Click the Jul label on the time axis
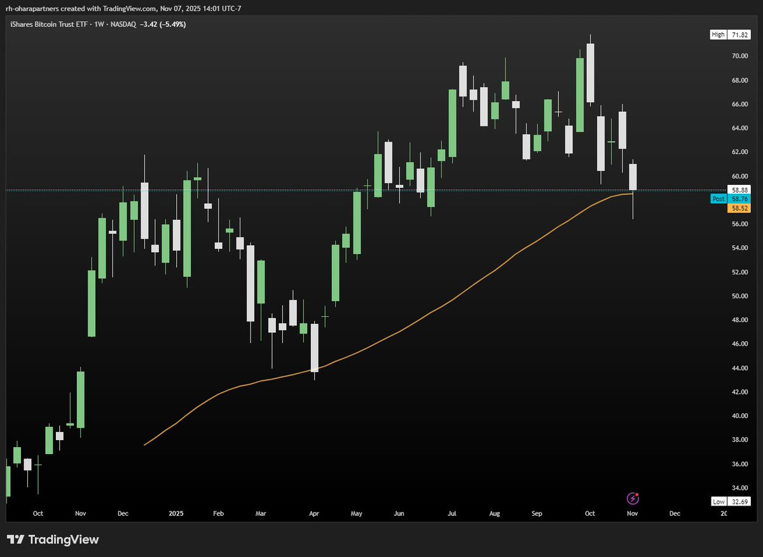Screen dimensions: 763x557 click(x=452, y=513)
